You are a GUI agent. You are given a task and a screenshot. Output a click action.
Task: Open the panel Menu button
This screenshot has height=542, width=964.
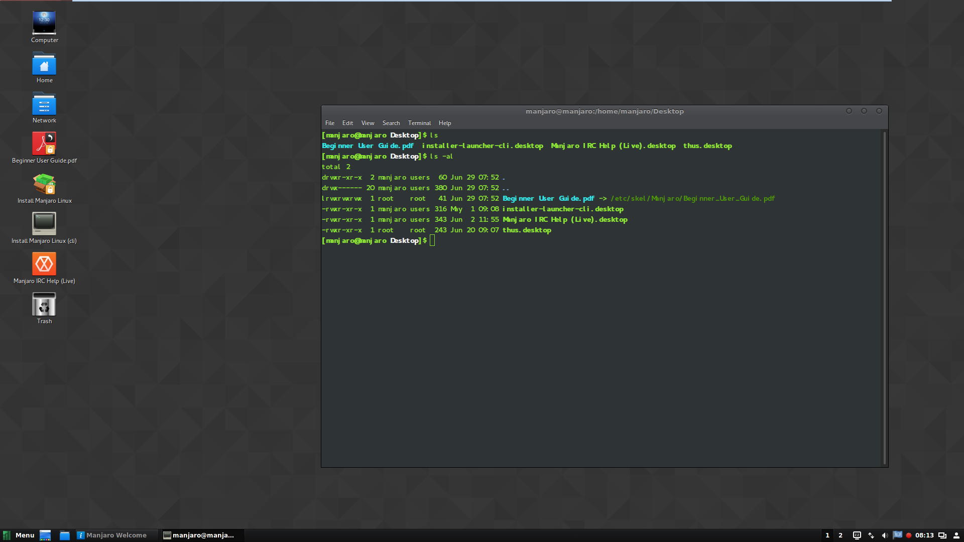pos(19,535)
